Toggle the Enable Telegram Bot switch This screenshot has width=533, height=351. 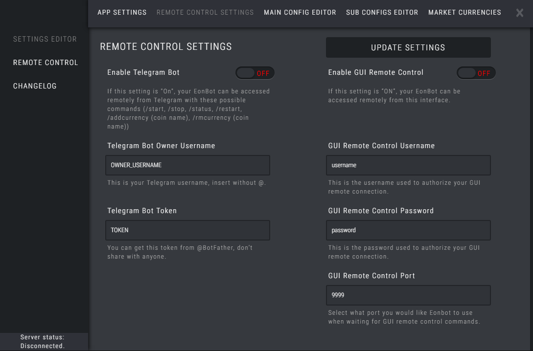tap(255, 73)
